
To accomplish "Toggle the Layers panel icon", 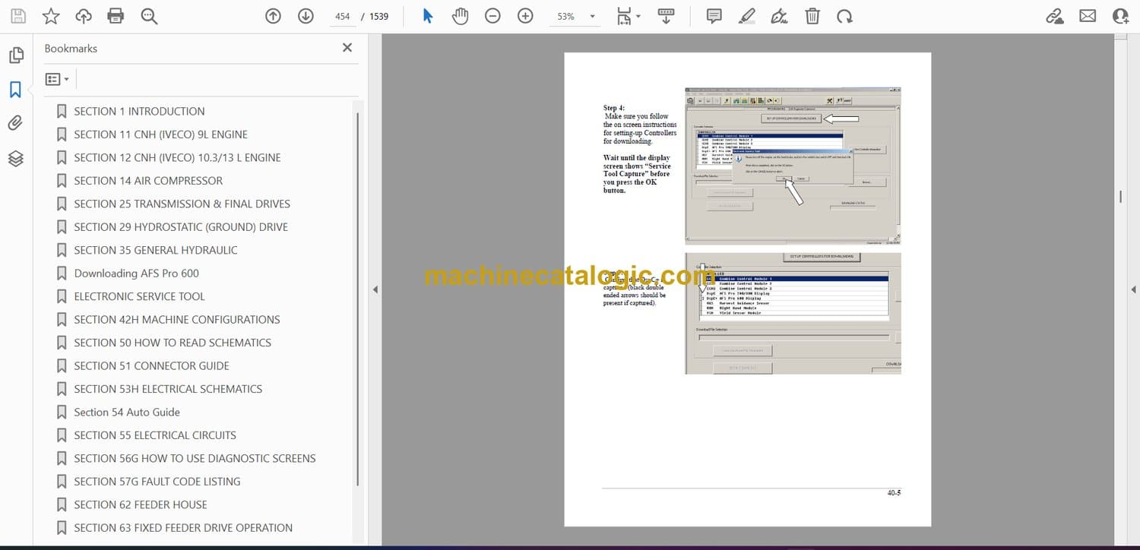I will pos(15,158).
